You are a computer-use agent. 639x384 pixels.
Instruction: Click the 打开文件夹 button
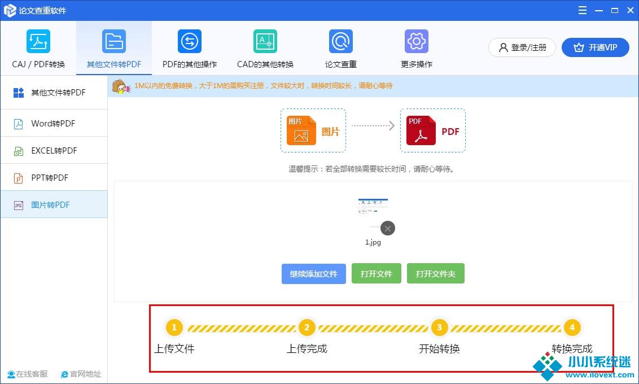pyautogui.click(x=436, y=274)
